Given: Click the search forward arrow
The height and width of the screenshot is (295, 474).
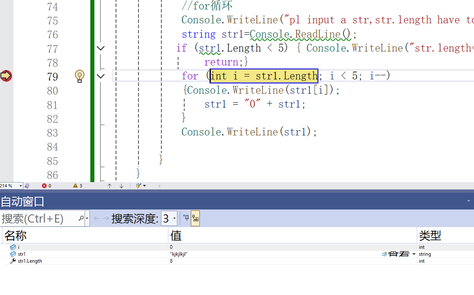Looking at the screenshot, I should [x=106, y=218].
